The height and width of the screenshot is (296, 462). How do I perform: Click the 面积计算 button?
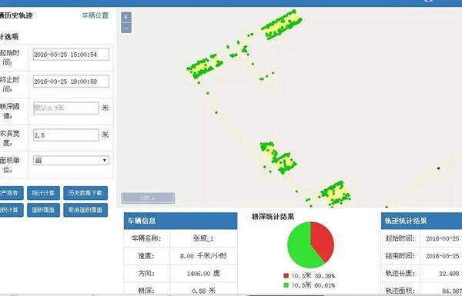coord(11,210)
